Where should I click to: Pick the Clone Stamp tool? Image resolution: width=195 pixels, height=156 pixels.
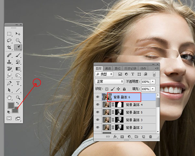pyautogui.click(x=9, y=62)
